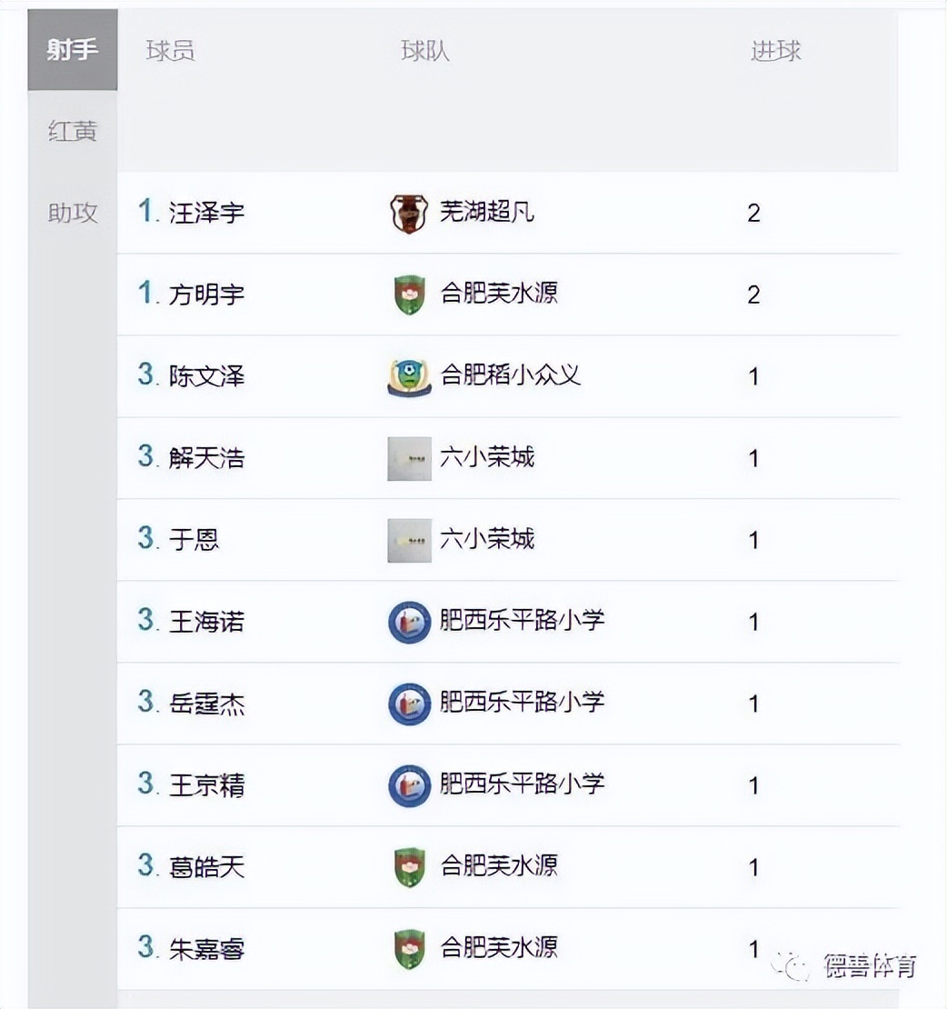947x1009 pixels.
Task: Open the 肥西乐平路小学 badge beside 王海诺
Action: coord(409,622)
